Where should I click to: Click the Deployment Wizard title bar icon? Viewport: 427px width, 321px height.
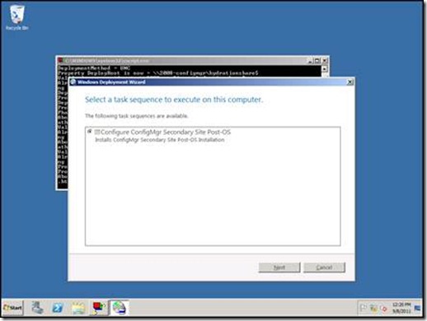pos(73,81)
